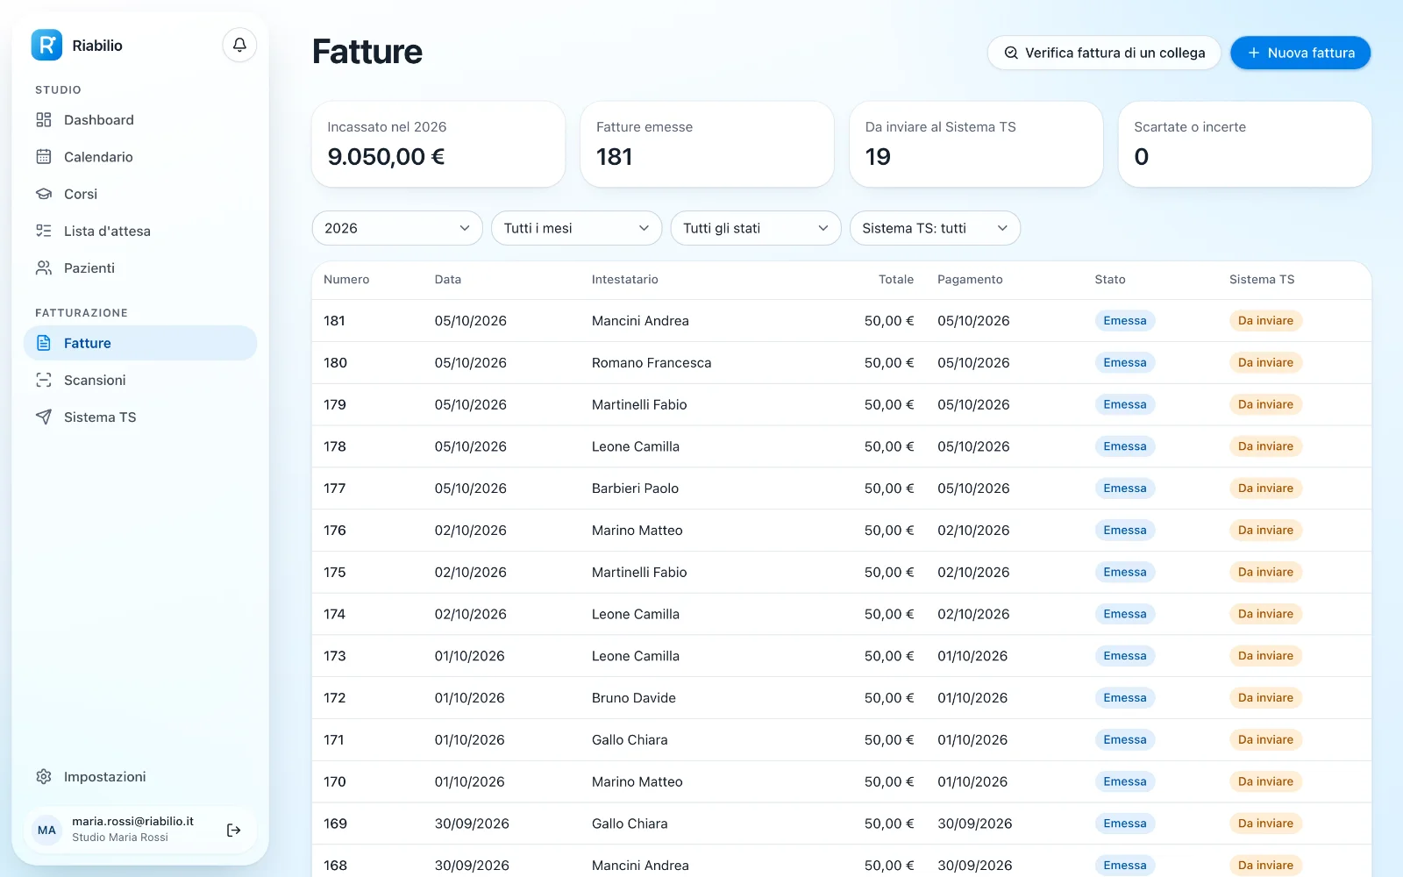Image resolution: width=1403 pixels, height=877 pixels.
Task: Log out using the exit arrow icon
Action: 234,830
